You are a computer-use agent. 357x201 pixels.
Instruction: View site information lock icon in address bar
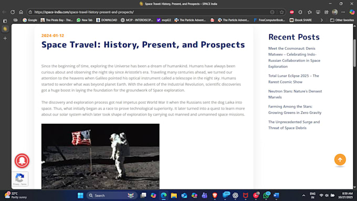pos(30,12)
